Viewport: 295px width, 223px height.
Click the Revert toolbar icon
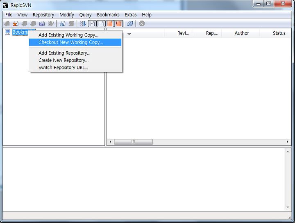coord(42,23)
